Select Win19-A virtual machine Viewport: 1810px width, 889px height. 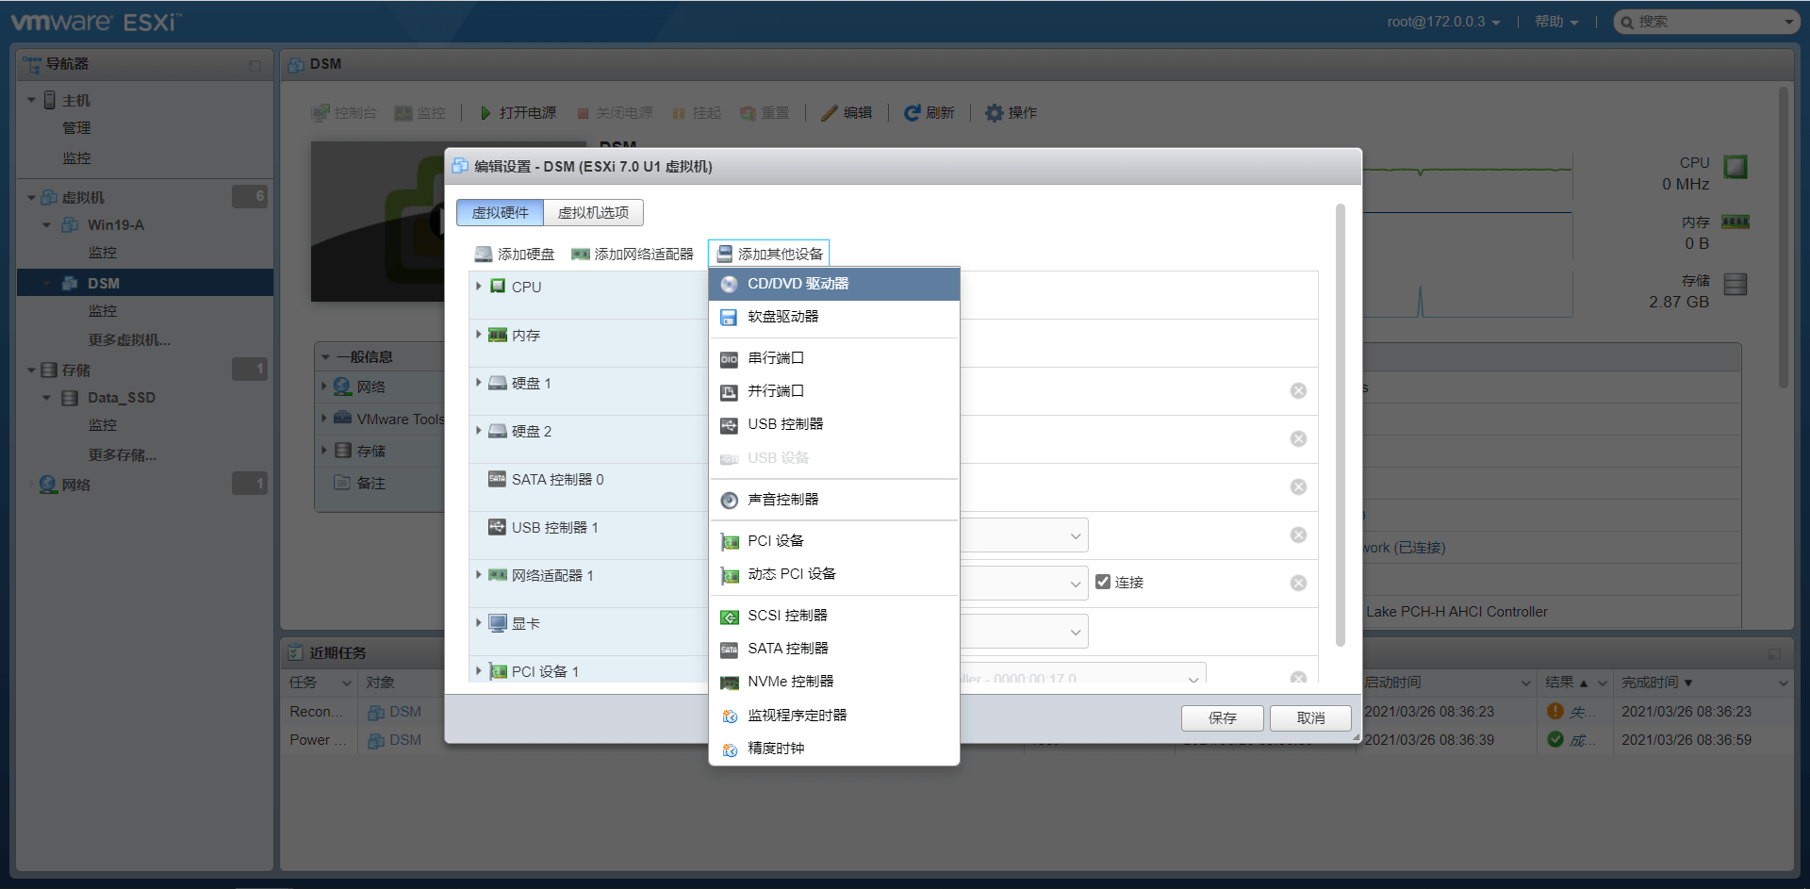coord(116,225)
